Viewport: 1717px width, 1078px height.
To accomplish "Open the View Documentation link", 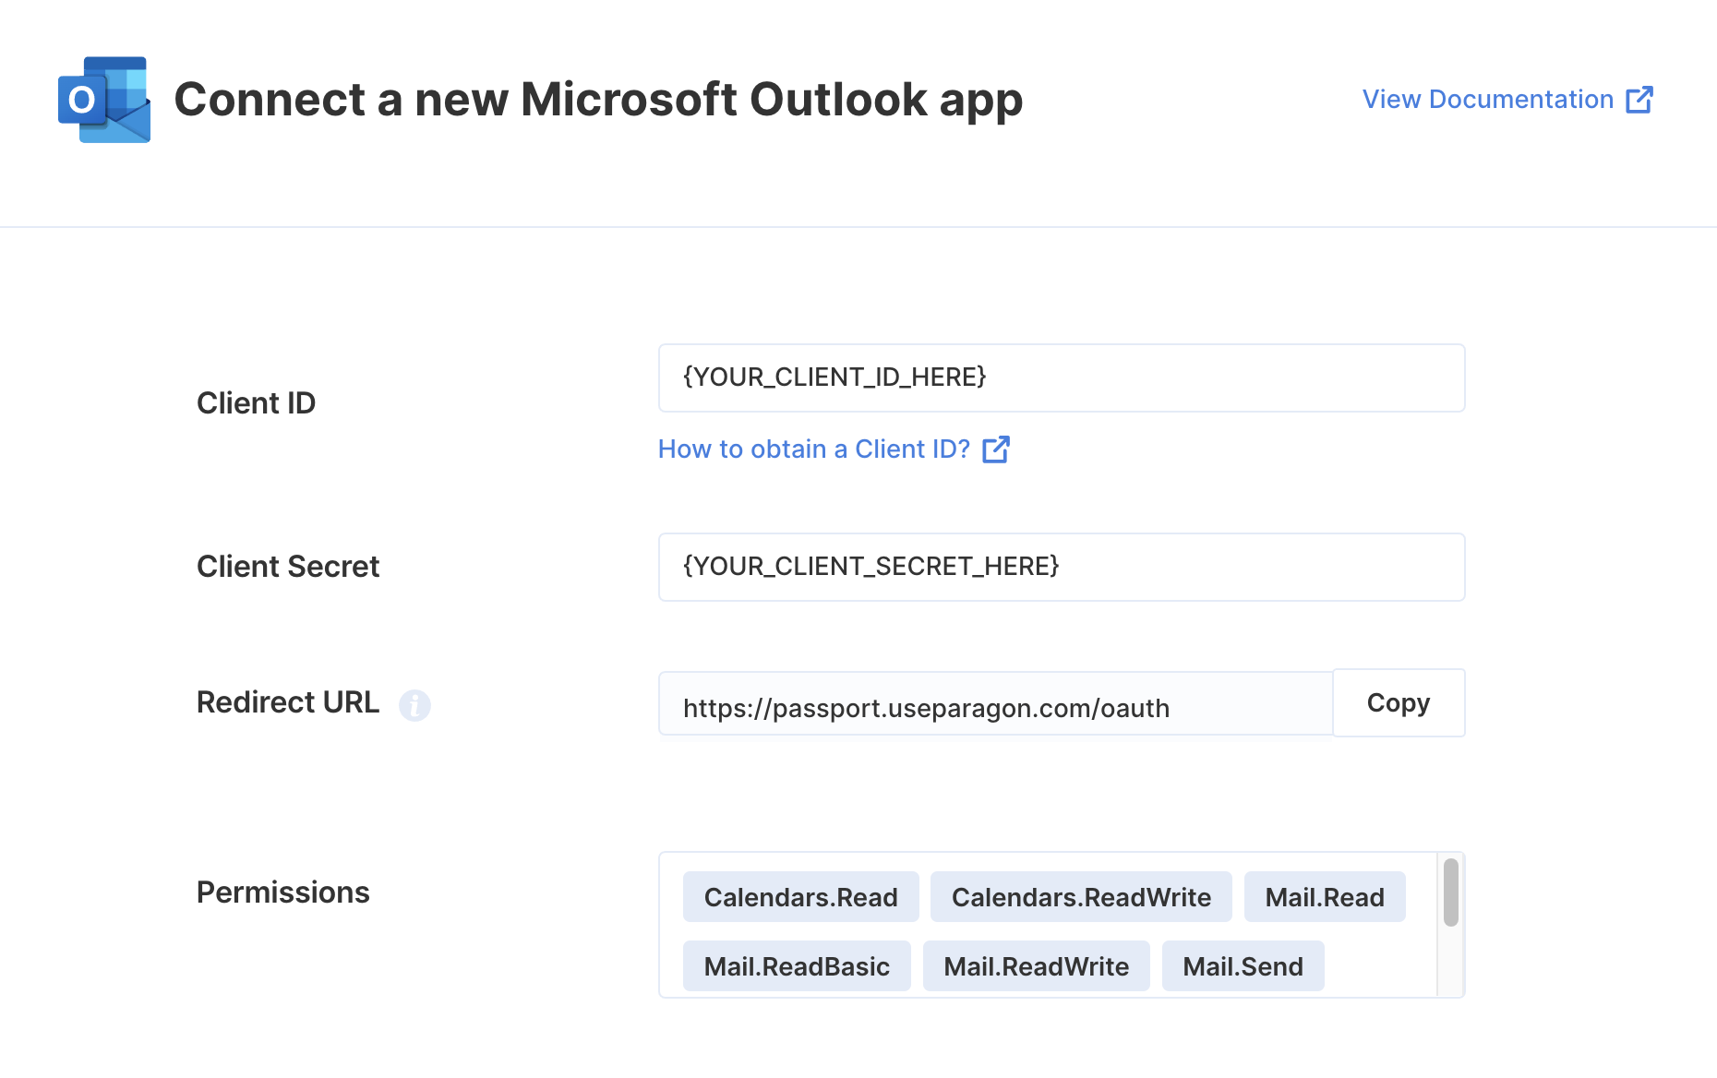I will pos(1507,100).
